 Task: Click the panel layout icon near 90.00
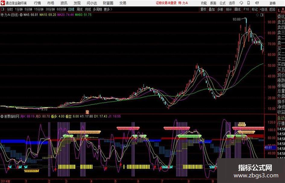tap(262, 15)
